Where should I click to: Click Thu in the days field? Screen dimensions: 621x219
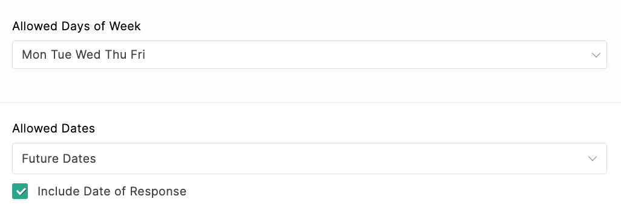115,54
